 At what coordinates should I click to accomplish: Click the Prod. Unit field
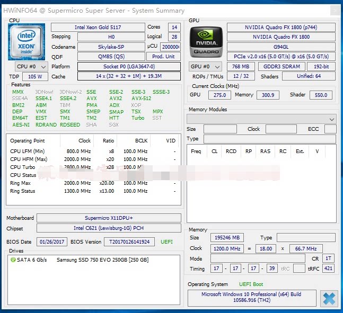click(163, 56)
